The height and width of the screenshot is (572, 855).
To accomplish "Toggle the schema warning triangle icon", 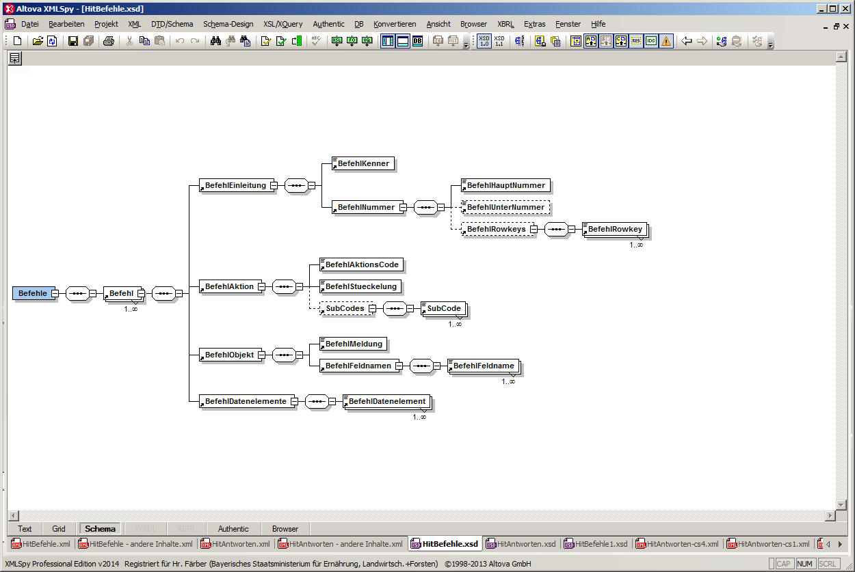I will tap(666, 41).
